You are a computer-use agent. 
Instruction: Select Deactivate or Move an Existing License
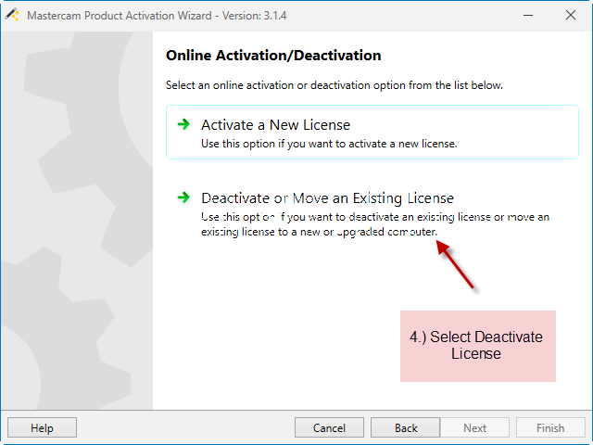[372, 214]
